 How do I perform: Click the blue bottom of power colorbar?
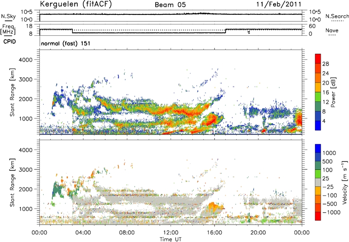(x=318, y=125)
